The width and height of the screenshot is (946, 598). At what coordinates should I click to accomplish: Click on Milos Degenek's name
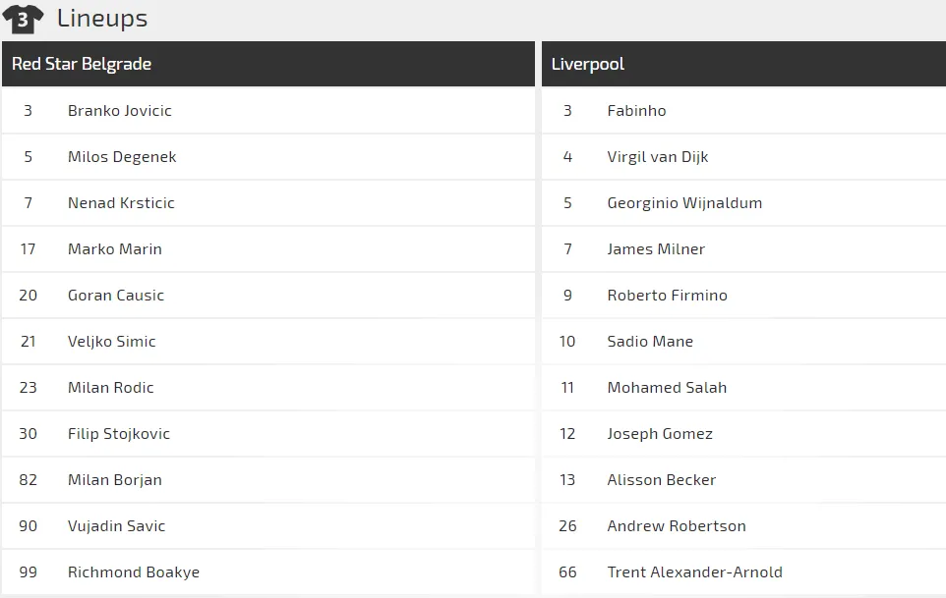click(122, 157)
